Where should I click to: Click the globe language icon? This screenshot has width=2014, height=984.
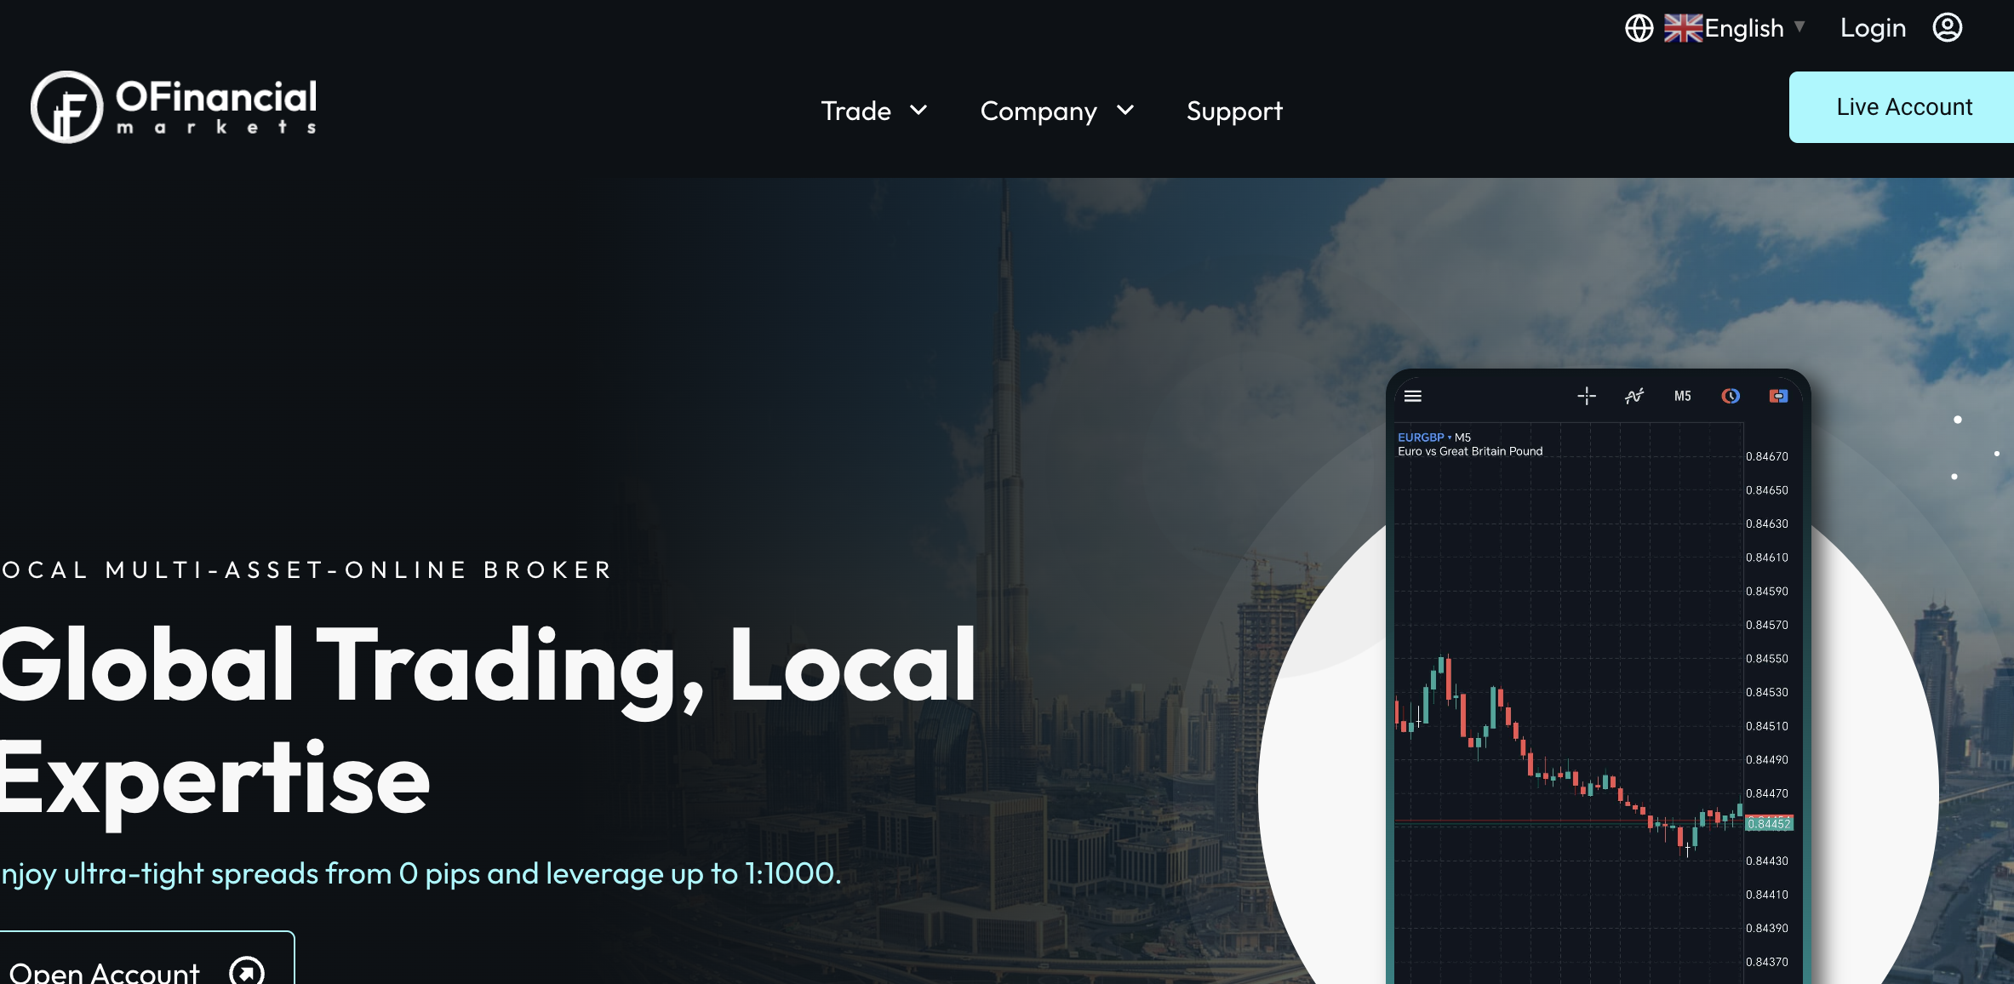(1639, 28)
